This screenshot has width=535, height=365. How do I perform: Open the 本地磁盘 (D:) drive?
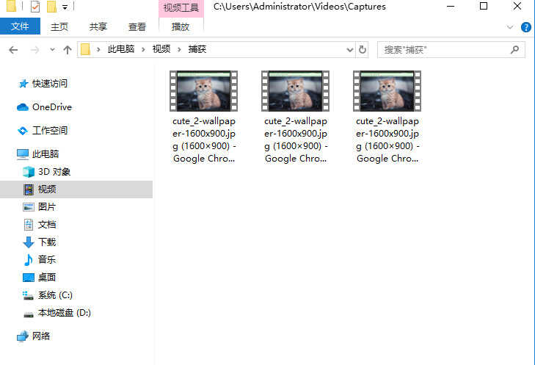(65, 313)
